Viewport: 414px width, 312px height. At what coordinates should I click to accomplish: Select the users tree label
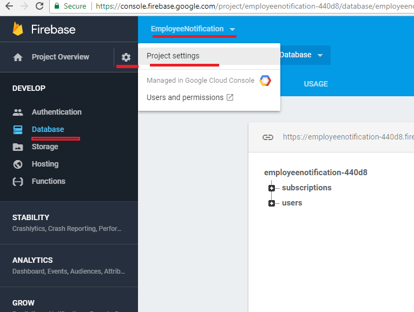coord(292,203)
